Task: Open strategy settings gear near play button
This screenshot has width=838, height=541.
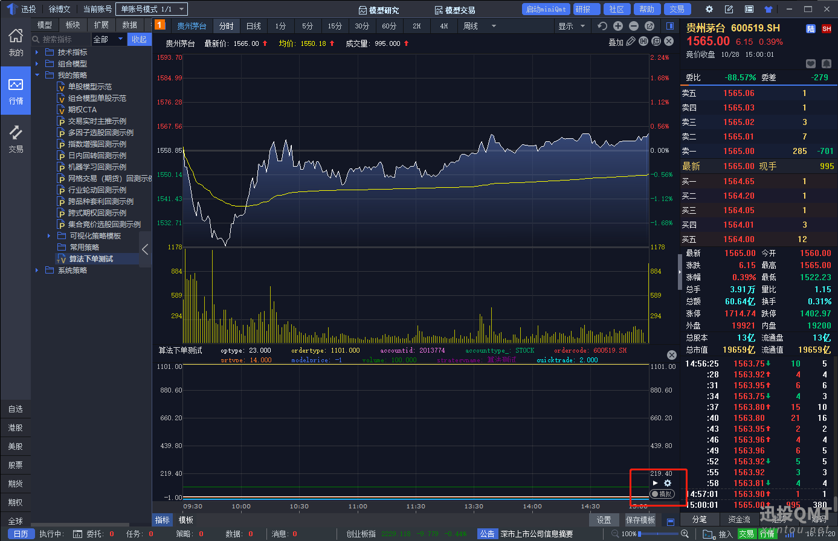Action: click(x=668, y=483)
